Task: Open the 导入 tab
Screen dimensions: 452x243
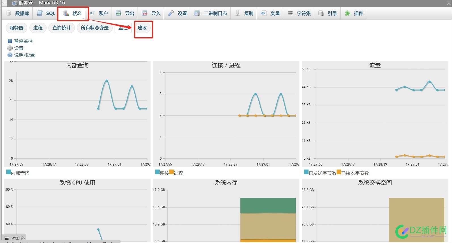Action: pos(151,13)
